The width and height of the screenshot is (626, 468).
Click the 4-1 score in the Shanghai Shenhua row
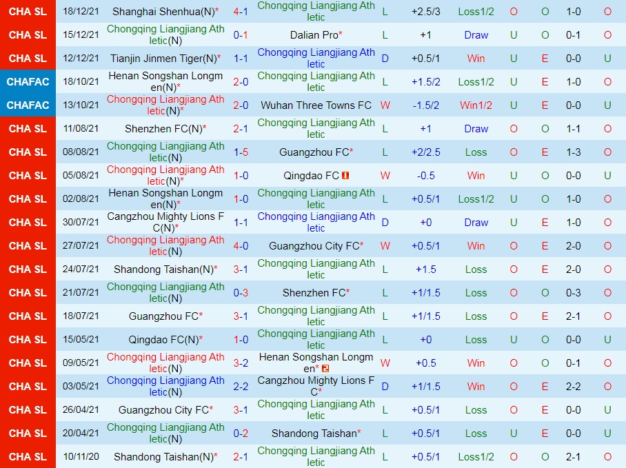point(241,11)
